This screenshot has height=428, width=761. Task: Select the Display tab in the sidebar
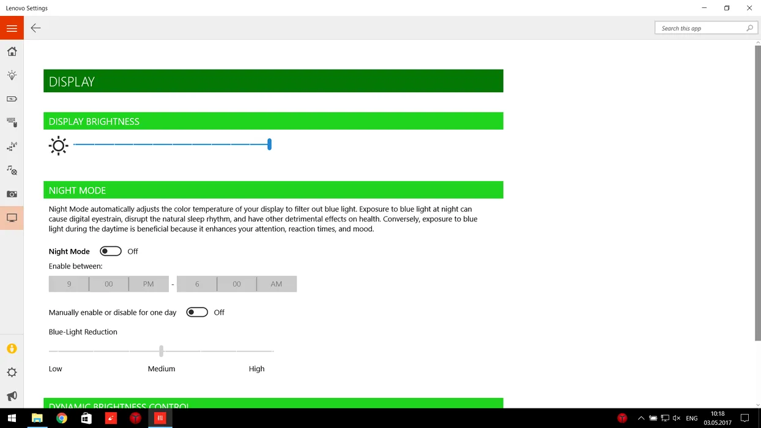pos(12,218)
